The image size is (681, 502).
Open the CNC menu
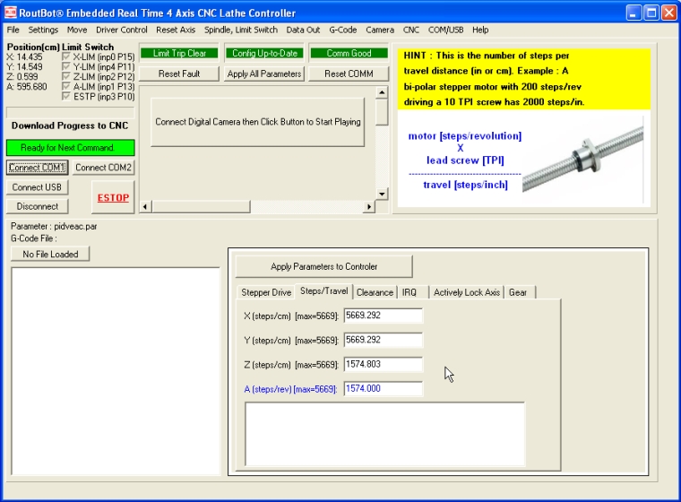[x=411, y=30]
